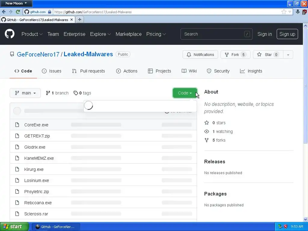Open the Pull requests tab

88,71
